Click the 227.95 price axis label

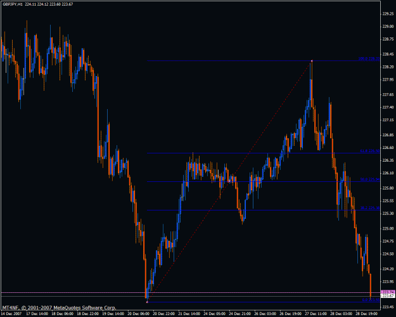tap(388, 80)
